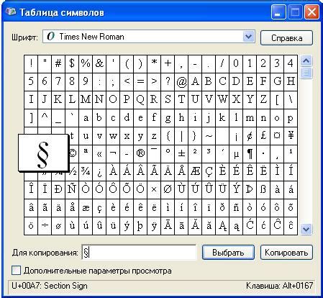Select the capital Q cell
The image size is (323, 298).
point(140,100)
